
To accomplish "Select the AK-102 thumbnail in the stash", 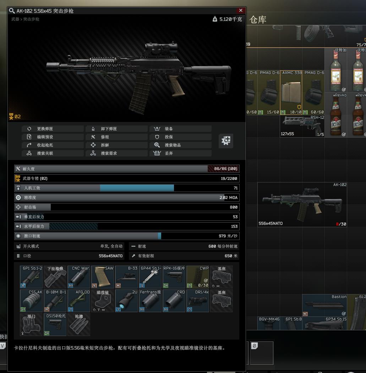I will (x=302, y=204).
